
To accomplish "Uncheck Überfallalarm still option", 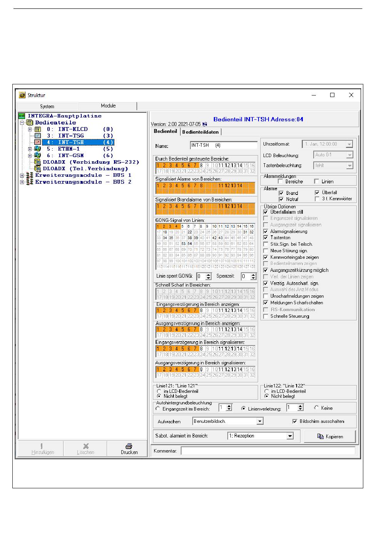I will 265,212.
